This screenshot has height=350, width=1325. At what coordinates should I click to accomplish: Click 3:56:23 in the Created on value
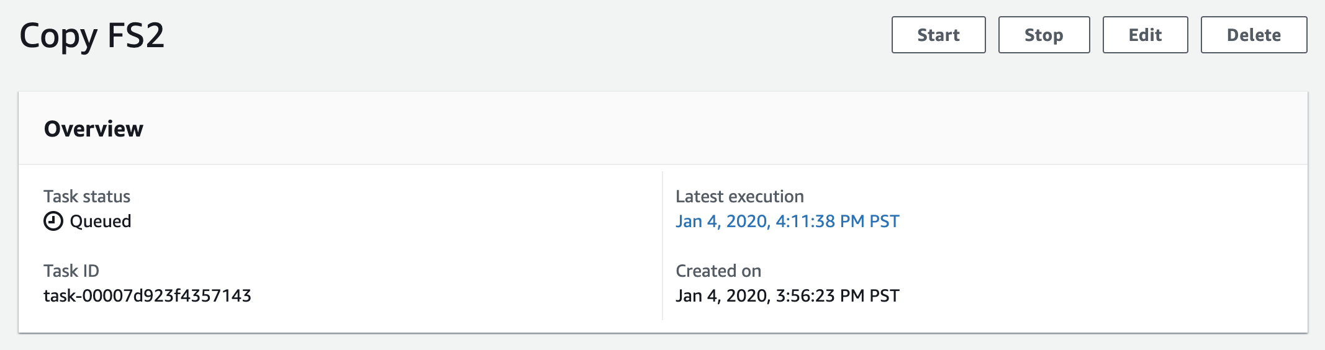(805, 296)
